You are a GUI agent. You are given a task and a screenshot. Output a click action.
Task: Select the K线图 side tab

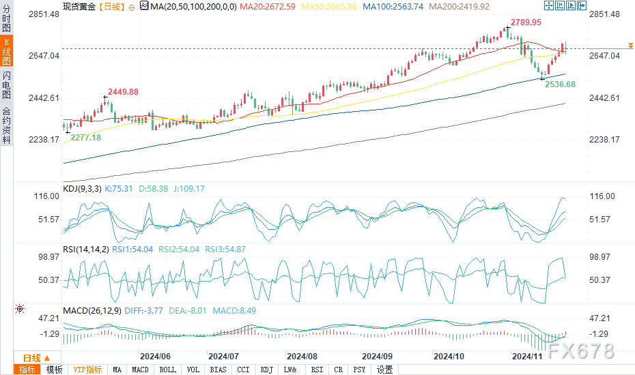pos(6,51)
